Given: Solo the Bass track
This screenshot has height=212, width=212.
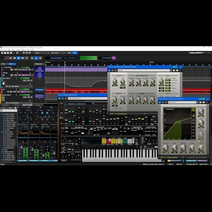Looking at the screenshot, I should pyautogui.click(x=19, y=92).
